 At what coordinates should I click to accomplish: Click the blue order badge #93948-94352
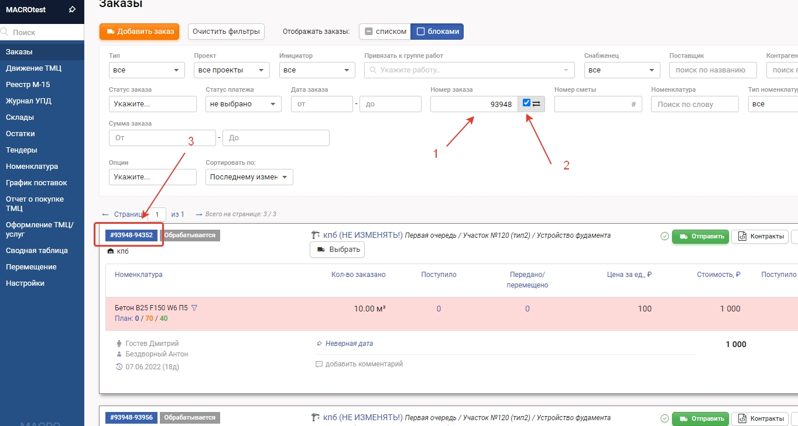pyautogui.click(x=131, y=235)
